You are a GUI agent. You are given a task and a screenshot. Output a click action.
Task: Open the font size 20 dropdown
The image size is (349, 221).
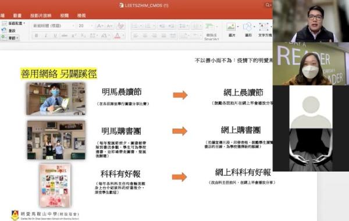point(86,26)
